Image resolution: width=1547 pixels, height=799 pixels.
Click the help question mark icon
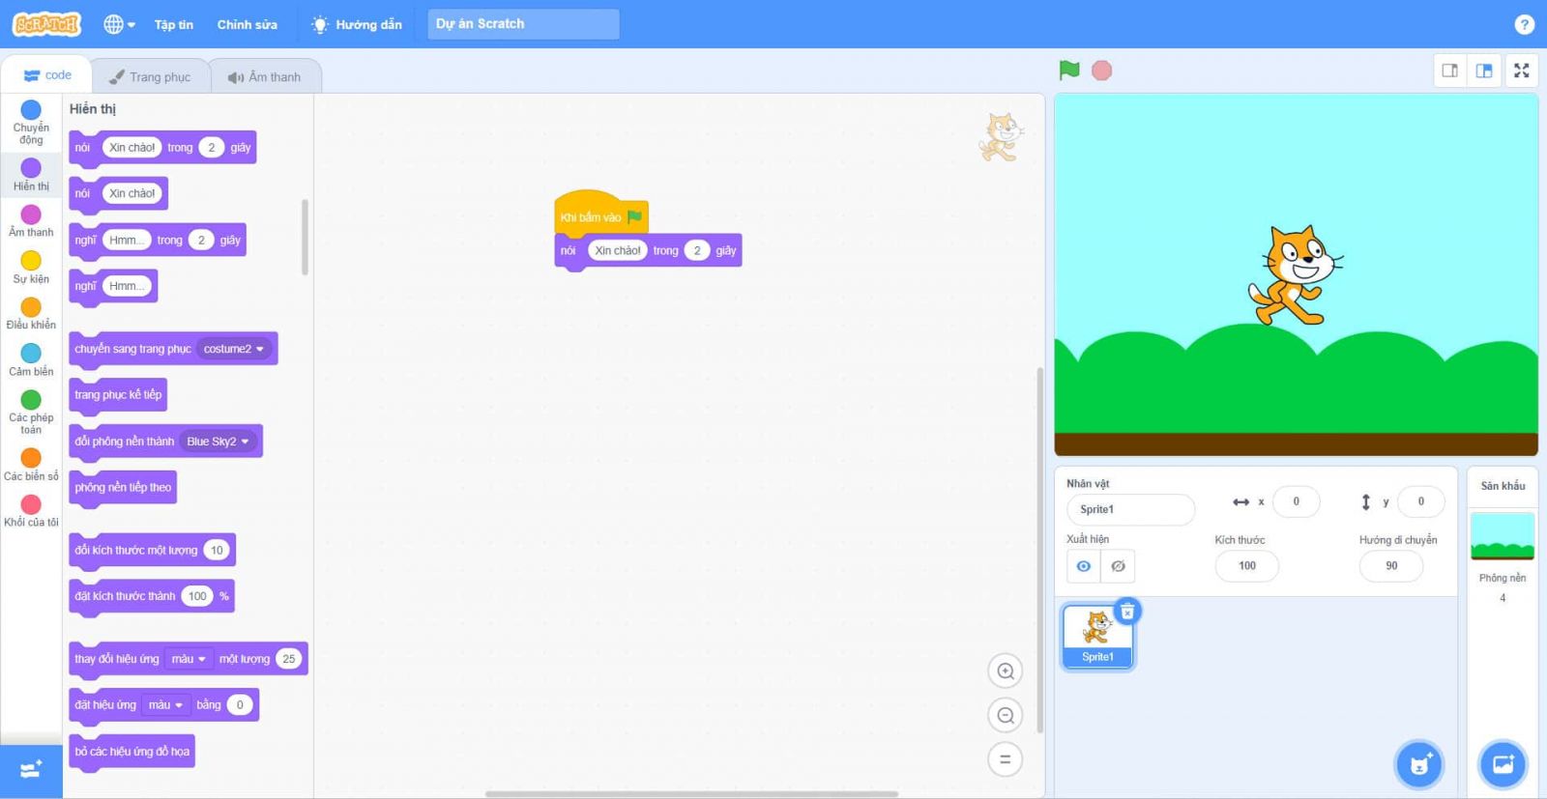pyautogui.click(x=1524, y=24)
